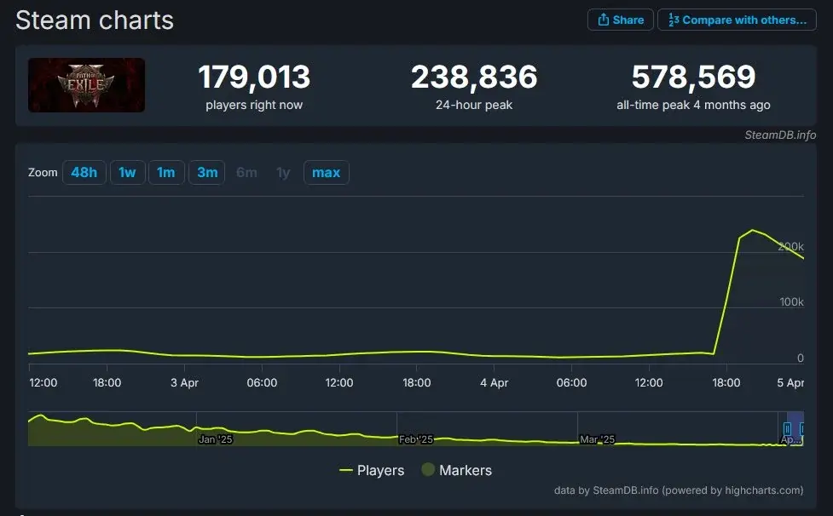Click the Share button
Image resolution: width=833 pixels, height=516 pixels.
click(620, 20)
